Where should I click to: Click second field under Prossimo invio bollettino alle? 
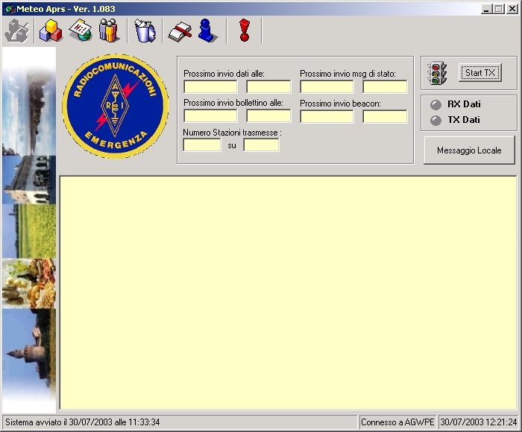[x=268, y=116]
